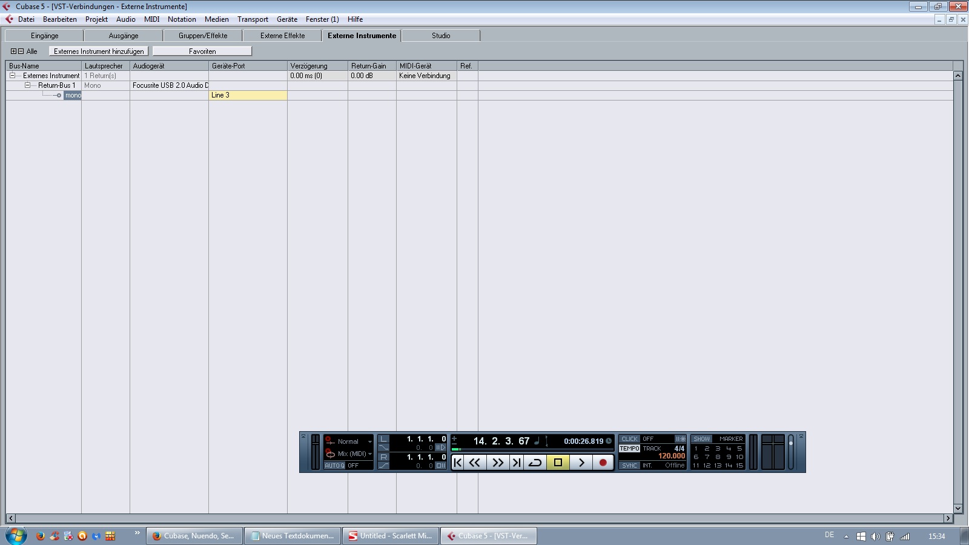This screenshot has width=969, height=545.
Task: Go to left locator position (L)
Action: [x=383, y=439]
